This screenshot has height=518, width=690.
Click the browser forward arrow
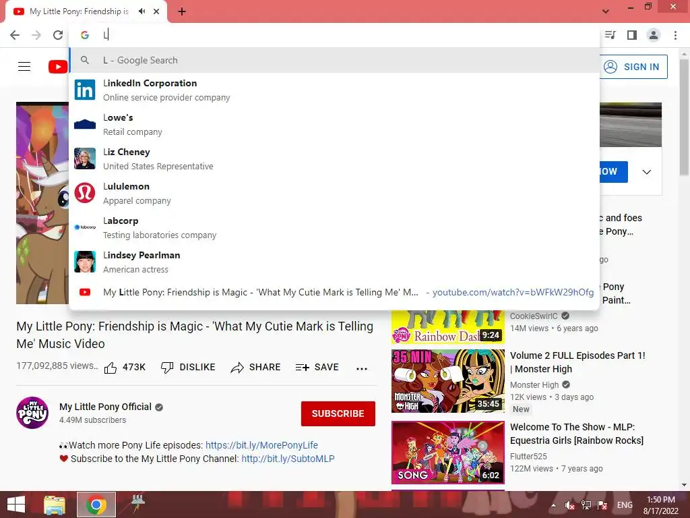tap(36, 35)
